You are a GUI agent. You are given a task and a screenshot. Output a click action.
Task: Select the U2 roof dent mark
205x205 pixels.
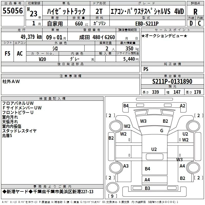pyautogui.click(x=154, y=149)
